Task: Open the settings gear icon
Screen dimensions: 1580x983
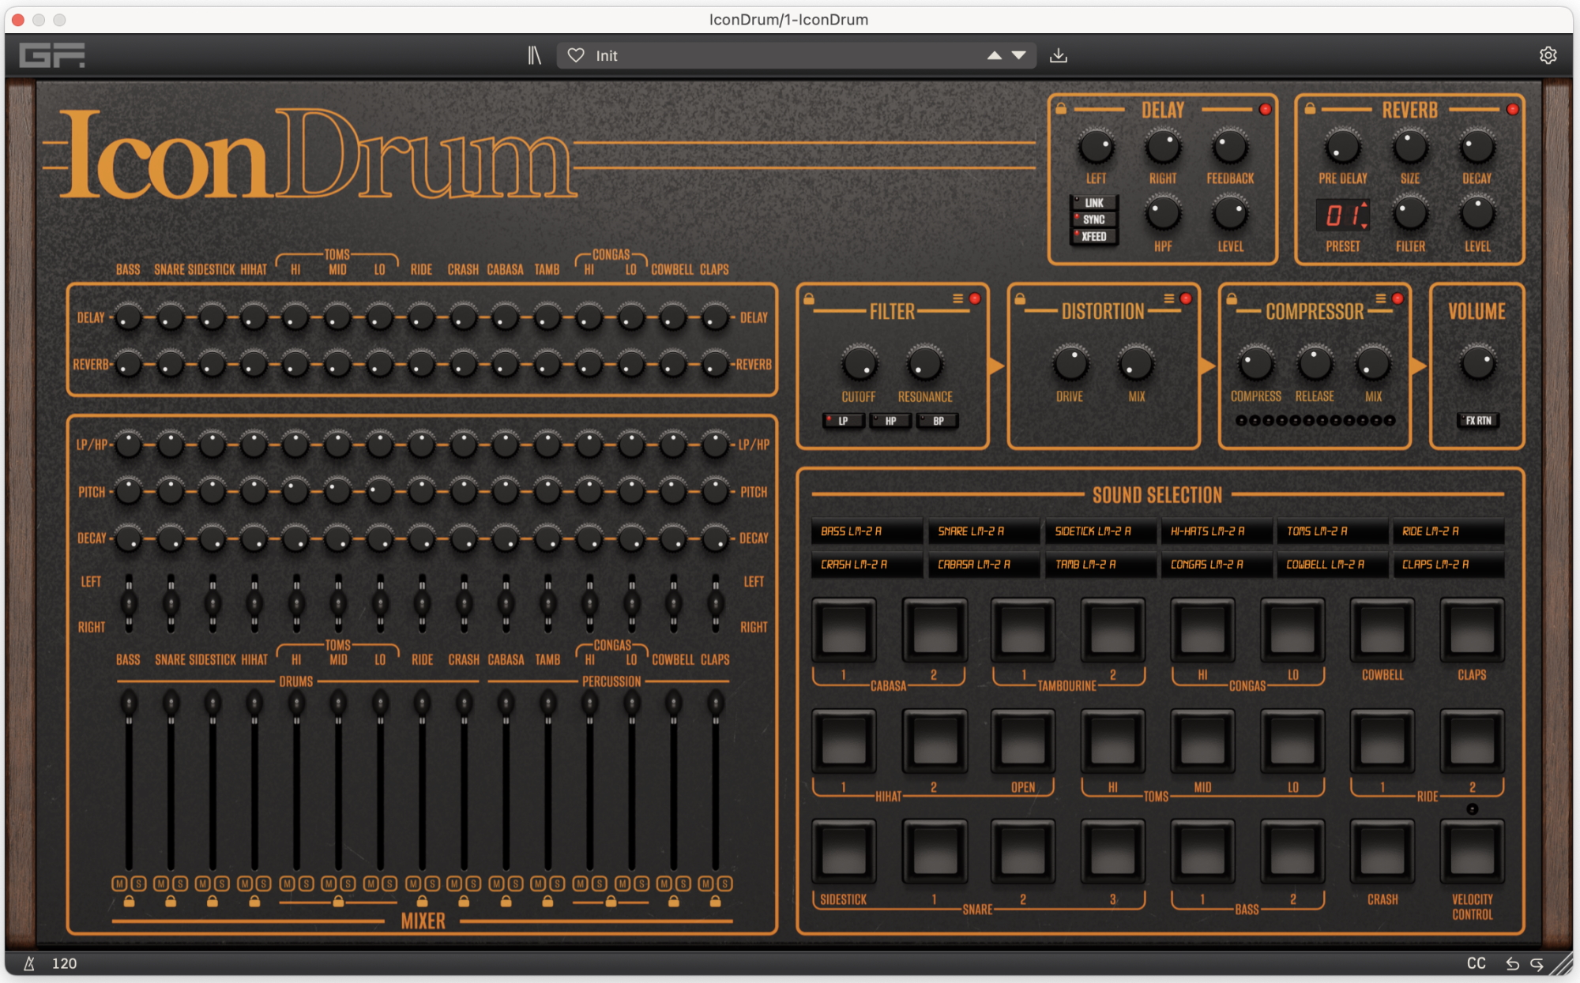Action: pos(1548,55)
